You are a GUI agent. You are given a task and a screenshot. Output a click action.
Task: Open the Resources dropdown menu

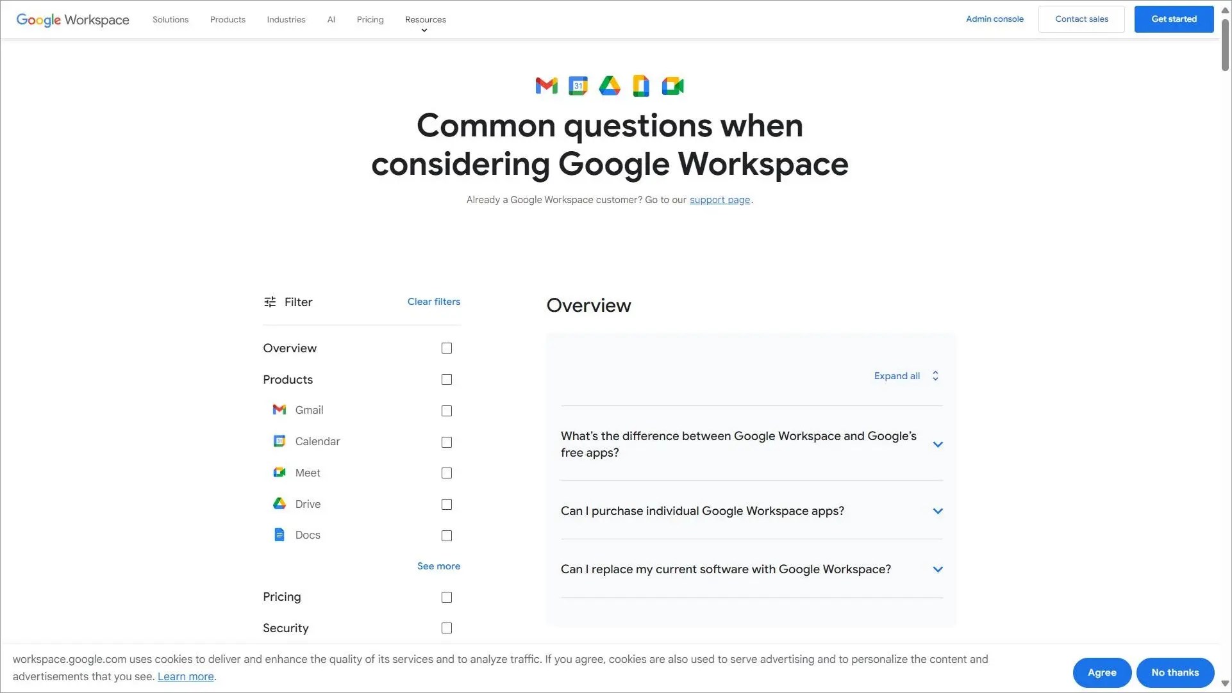click(425, 20)
